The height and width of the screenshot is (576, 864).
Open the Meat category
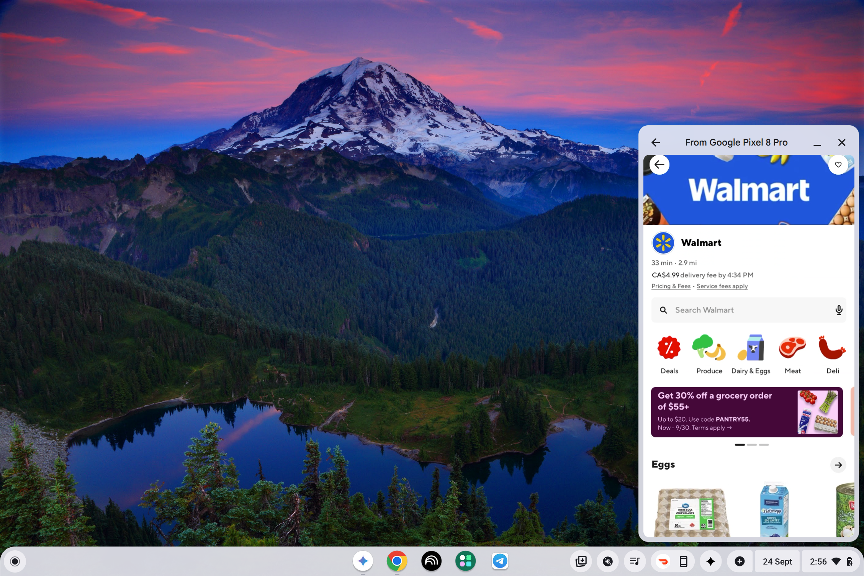click(792, 354)
